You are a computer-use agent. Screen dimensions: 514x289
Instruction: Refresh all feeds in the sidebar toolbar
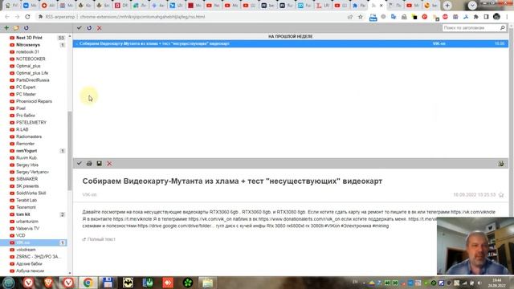tap(27, 28)
